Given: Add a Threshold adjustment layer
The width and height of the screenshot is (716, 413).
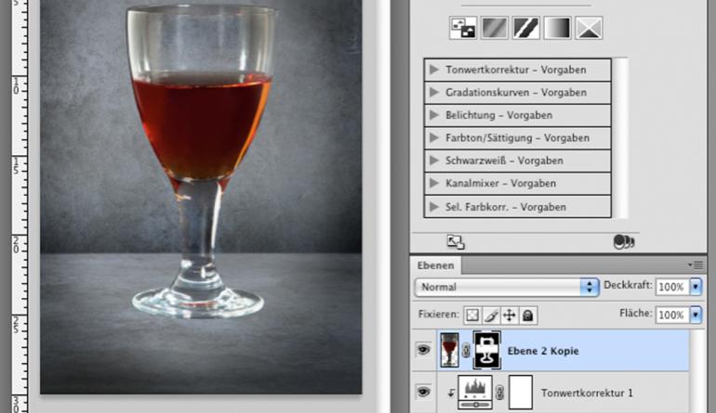Looking at the screenshot, I should [x=526, y=28].
